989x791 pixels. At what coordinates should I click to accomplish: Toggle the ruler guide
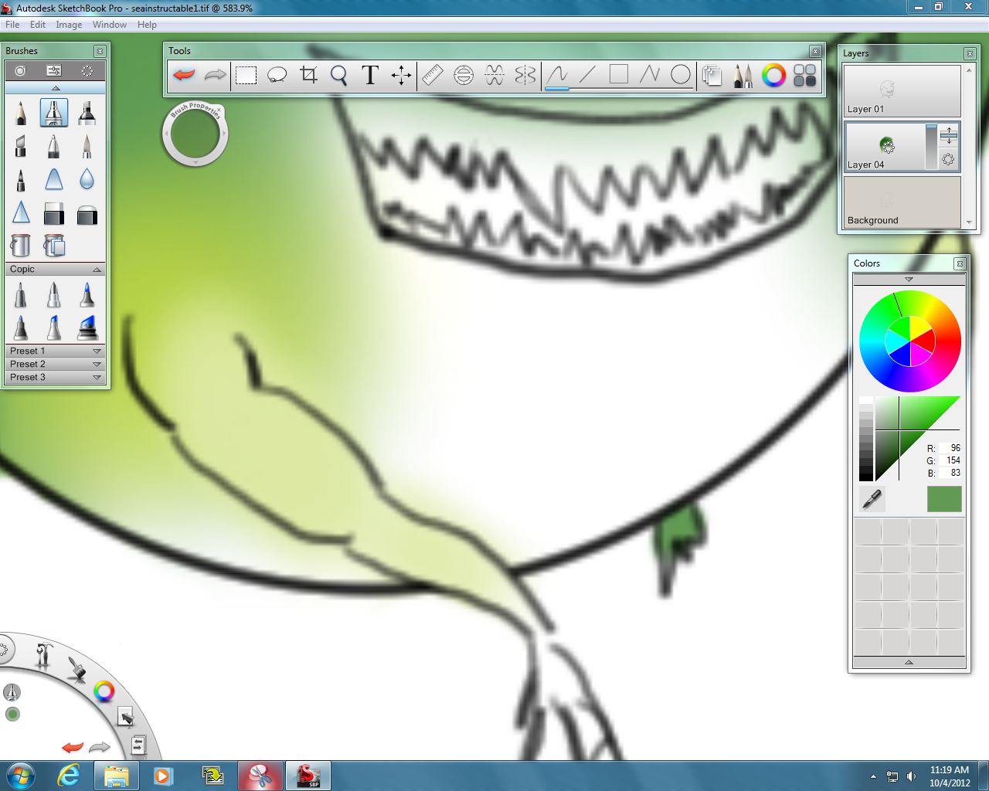pyautogui.click(x=433, y=75)
